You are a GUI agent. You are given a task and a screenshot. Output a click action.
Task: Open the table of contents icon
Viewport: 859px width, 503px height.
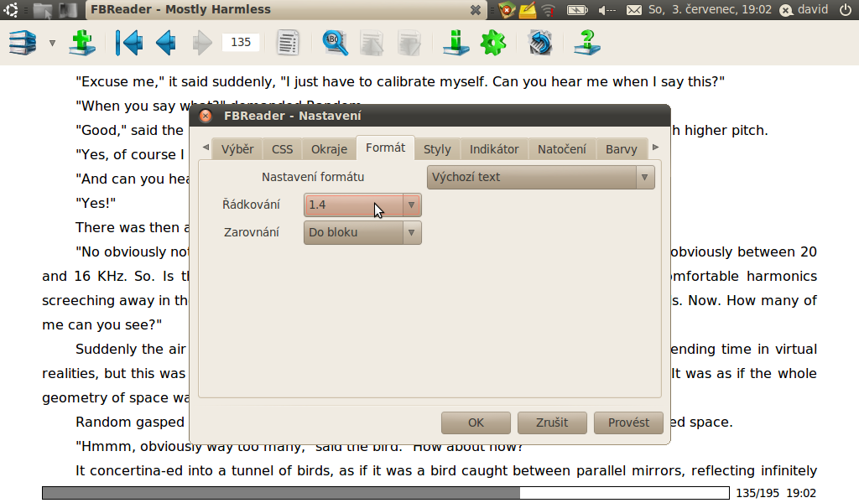(288, 43)
